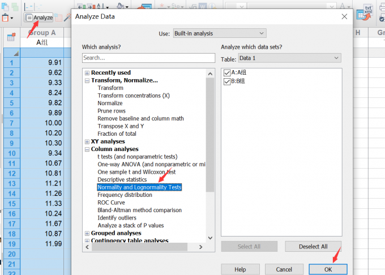This screenshot has height=275, width=385.
Task: Collapse the Transform, Normalize category
Action: point(87,81)
